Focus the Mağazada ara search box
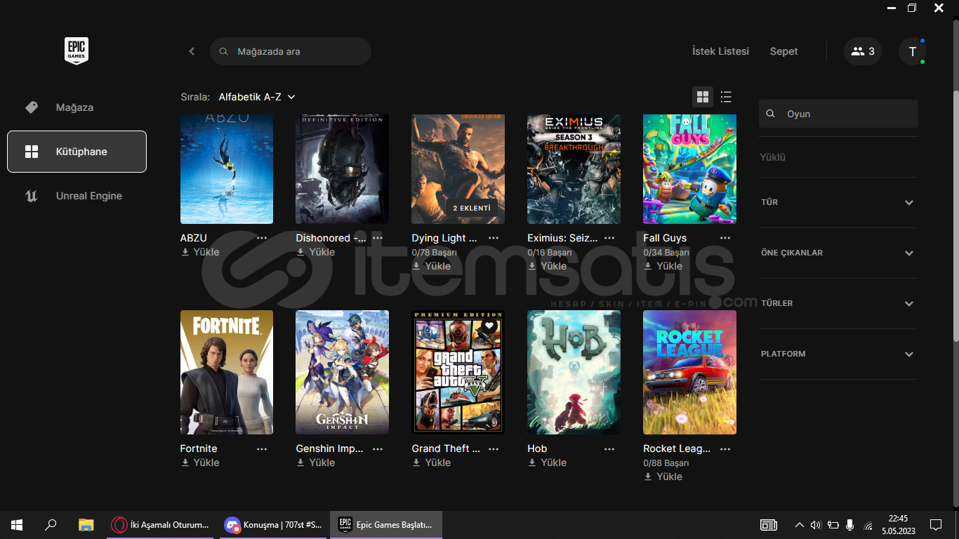The image size is (959, 539). (291, 51)
